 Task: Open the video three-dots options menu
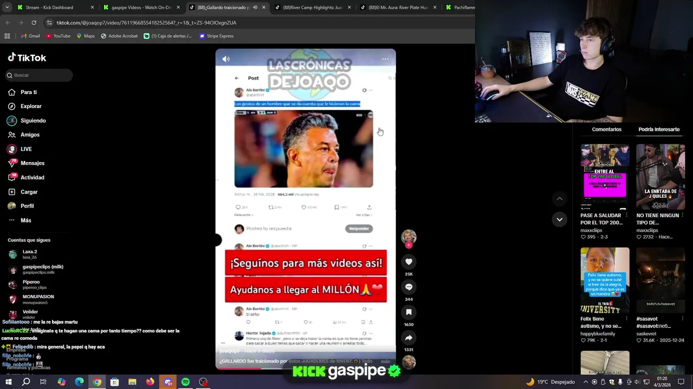(x=385, y=59)
